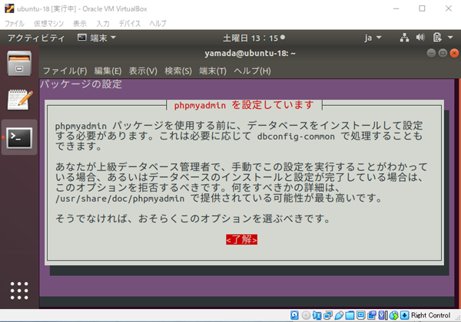
Task: Open the clock showing 土曜日 13:15
Action: click(254, 38)
